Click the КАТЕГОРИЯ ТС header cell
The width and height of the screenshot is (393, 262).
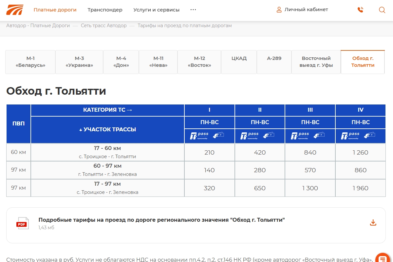pos(107,110)
